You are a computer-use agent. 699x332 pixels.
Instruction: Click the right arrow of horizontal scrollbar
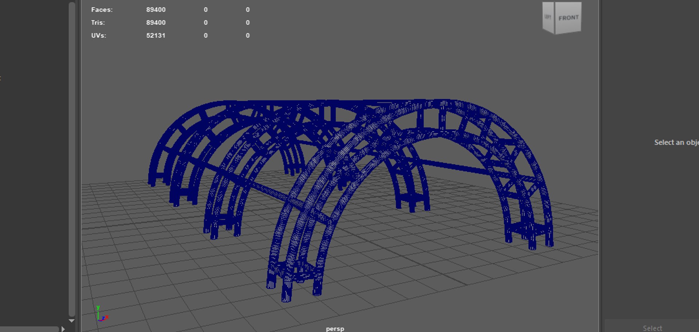(63, 329)
